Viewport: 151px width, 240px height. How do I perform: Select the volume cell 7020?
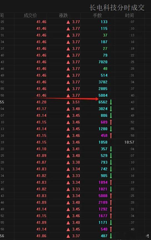pos(103,62)
